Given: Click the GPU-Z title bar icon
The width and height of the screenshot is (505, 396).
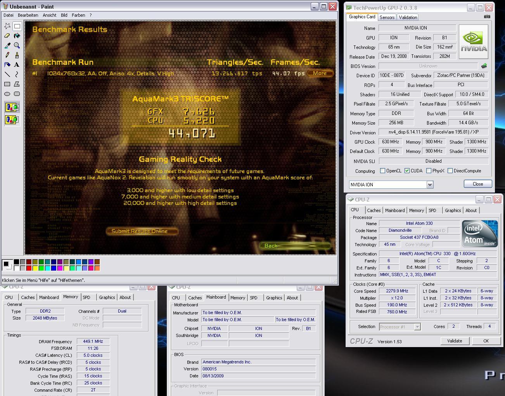Looking at the screenshot, I should 349,8.
